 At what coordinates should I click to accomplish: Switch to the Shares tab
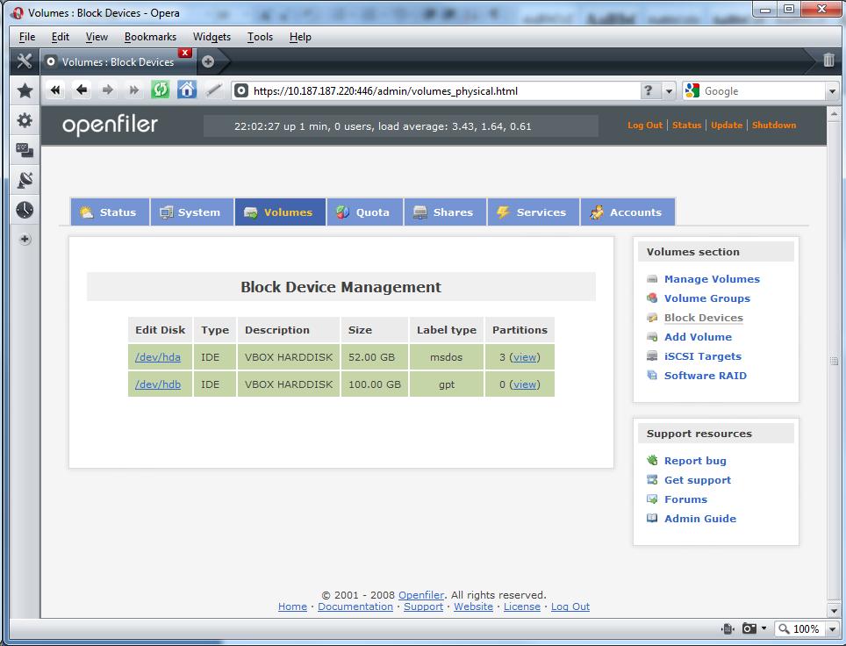pos(444,212)
